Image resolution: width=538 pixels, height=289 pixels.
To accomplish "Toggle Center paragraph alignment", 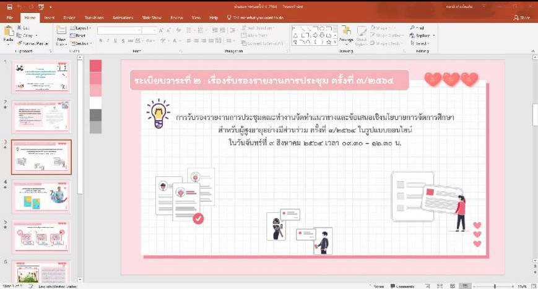I will click(x=196, y=41).
